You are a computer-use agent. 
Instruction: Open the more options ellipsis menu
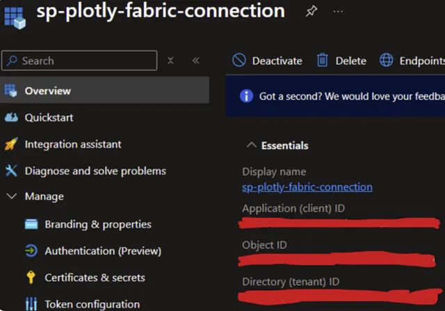pyautogui.click(x=338, y=12)
